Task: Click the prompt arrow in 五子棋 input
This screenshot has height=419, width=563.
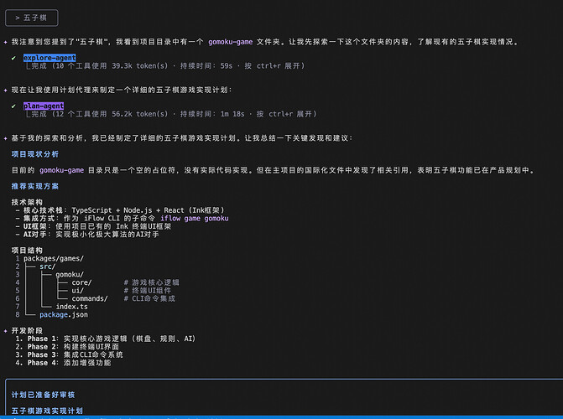Action: 18,16
